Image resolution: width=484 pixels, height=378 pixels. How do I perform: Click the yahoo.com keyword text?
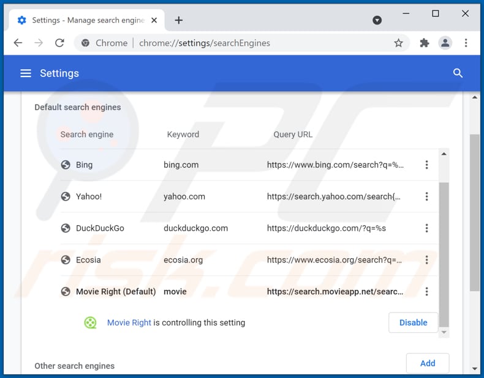point(184,196)
